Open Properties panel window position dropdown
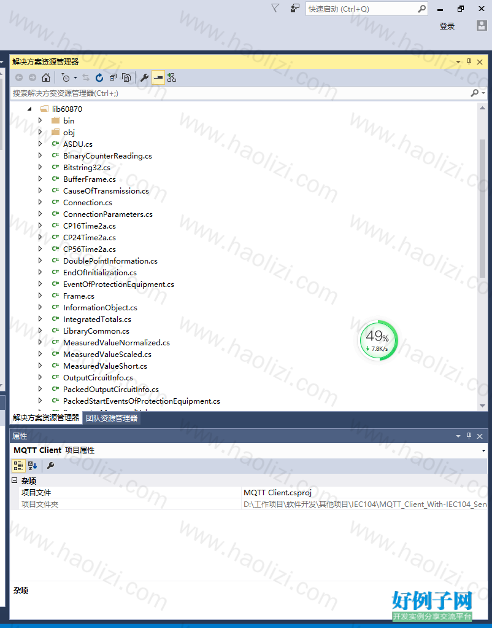Screen dimensions: 492x628 click(458, 436)
